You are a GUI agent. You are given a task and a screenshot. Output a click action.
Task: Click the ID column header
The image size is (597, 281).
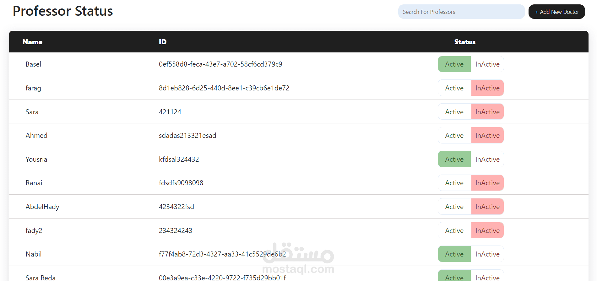tap(163, 42)
